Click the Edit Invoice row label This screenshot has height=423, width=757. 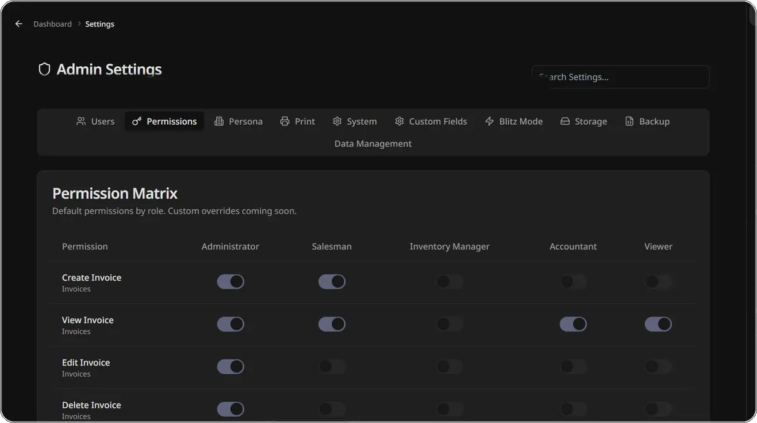point(86,362)
